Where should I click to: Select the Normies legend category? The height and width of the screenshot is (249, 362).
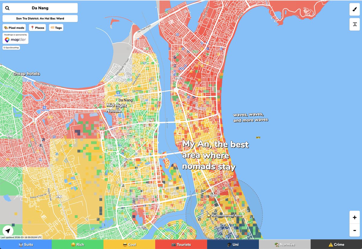[x=284, y=244]
